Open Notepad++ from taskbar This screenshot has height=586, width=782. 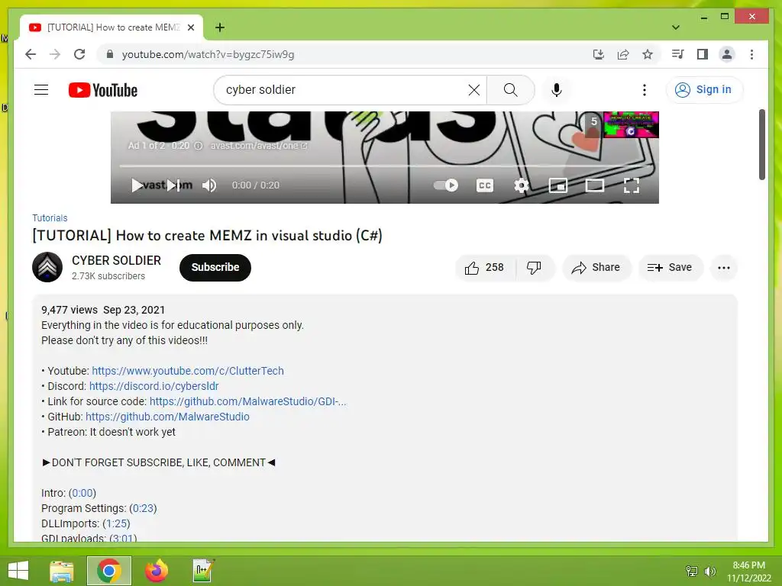(x=203, y=571)
